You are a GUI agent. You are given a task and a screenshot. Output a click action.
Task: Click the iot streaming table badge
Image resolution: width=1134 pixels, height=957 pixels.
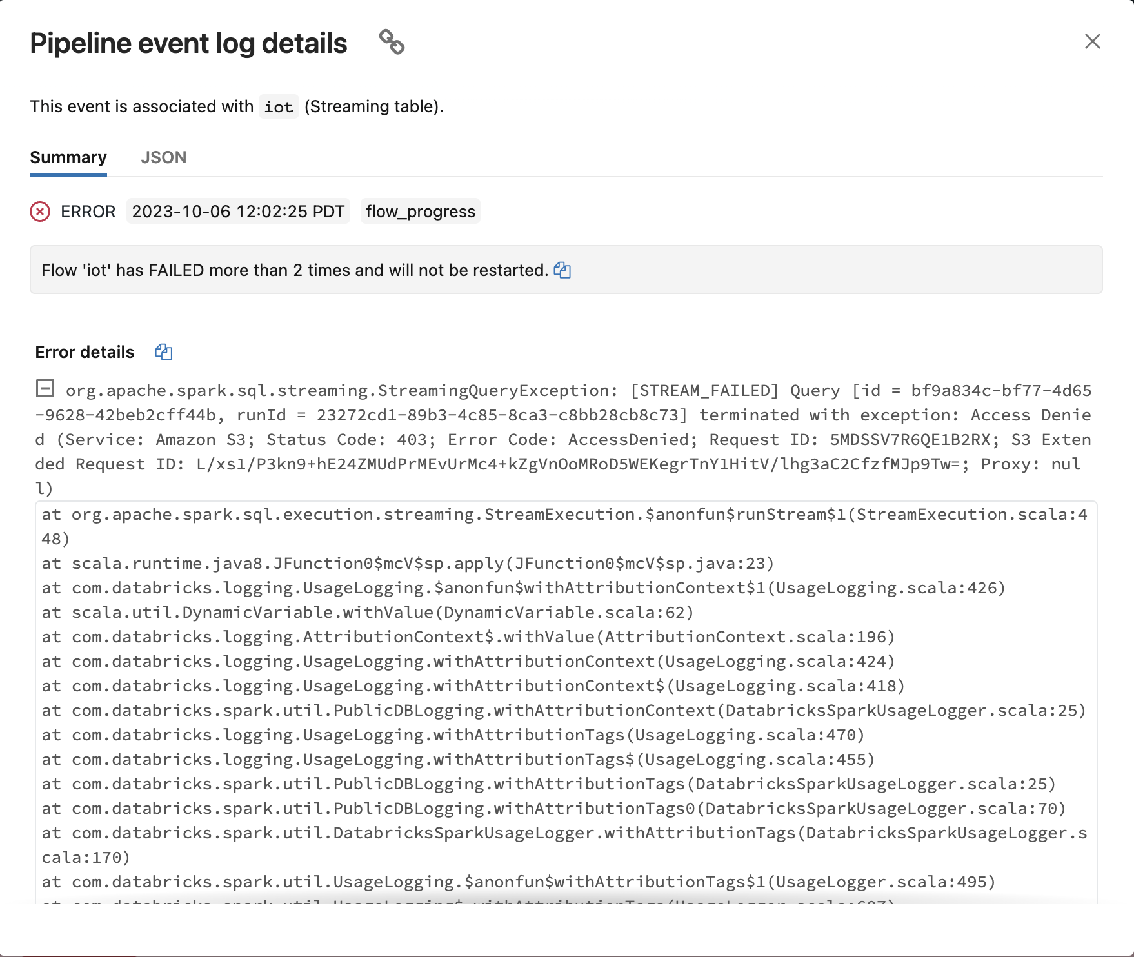[277, 106]
